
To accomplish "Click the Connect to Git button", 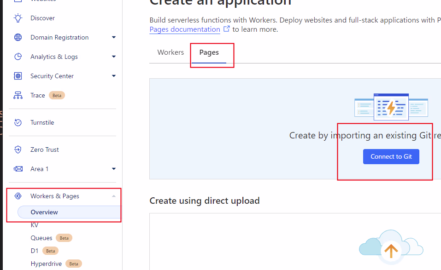I will pyautogui.click(x=391, y=156).
